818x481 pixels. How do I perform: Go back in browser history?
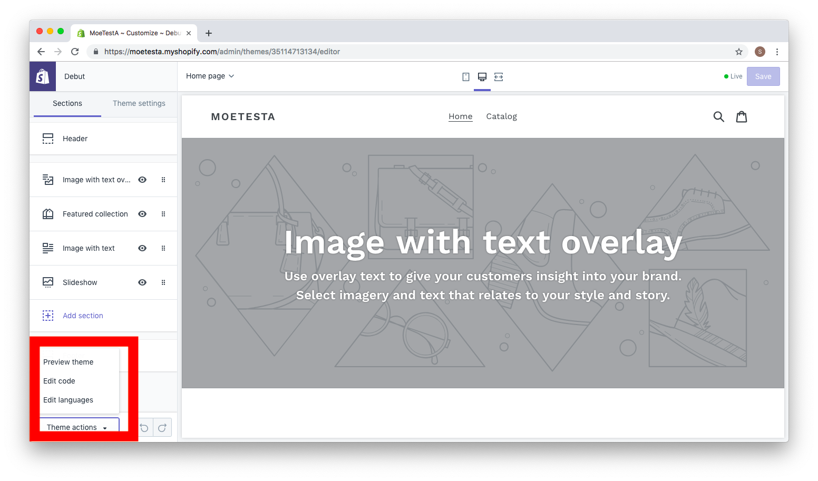(x=41, y=52)
